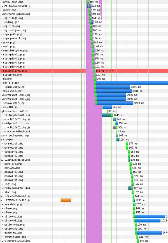Image resolution: width=168 pixels, height=243 pixels.
Task: Click the core181.js 908 ms blue bar
Action: pos(107,107)
